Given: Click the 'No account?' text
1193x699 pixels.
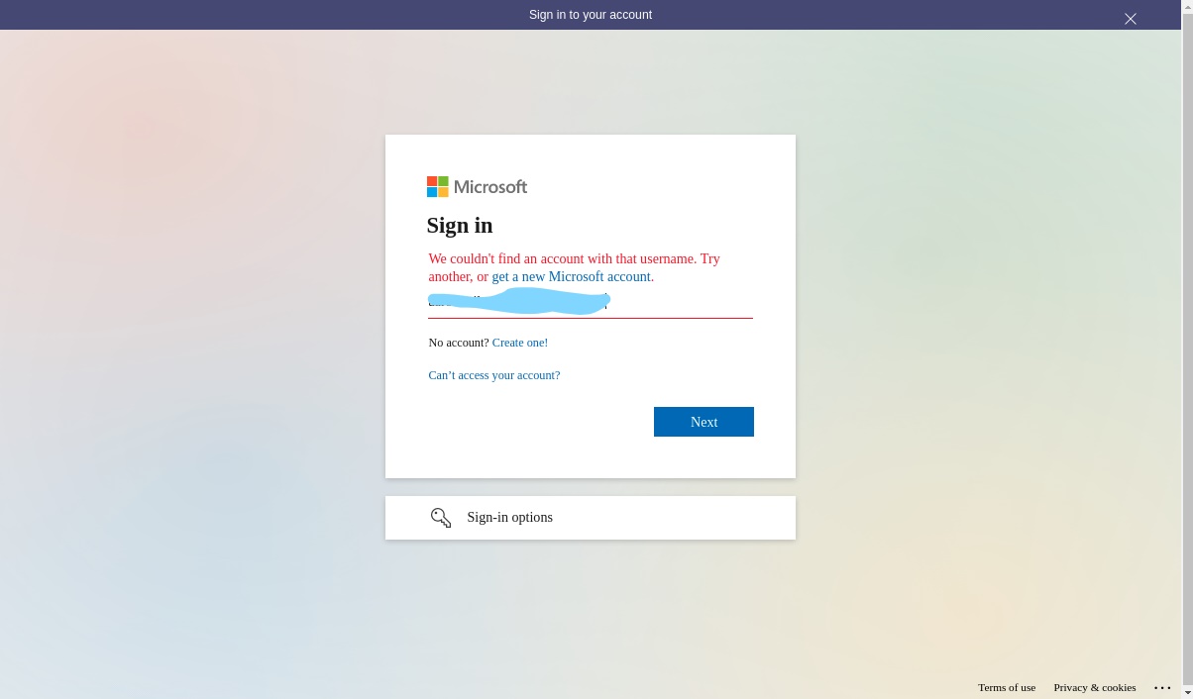Looking at the screenshot, I should [x=459, y=343].
